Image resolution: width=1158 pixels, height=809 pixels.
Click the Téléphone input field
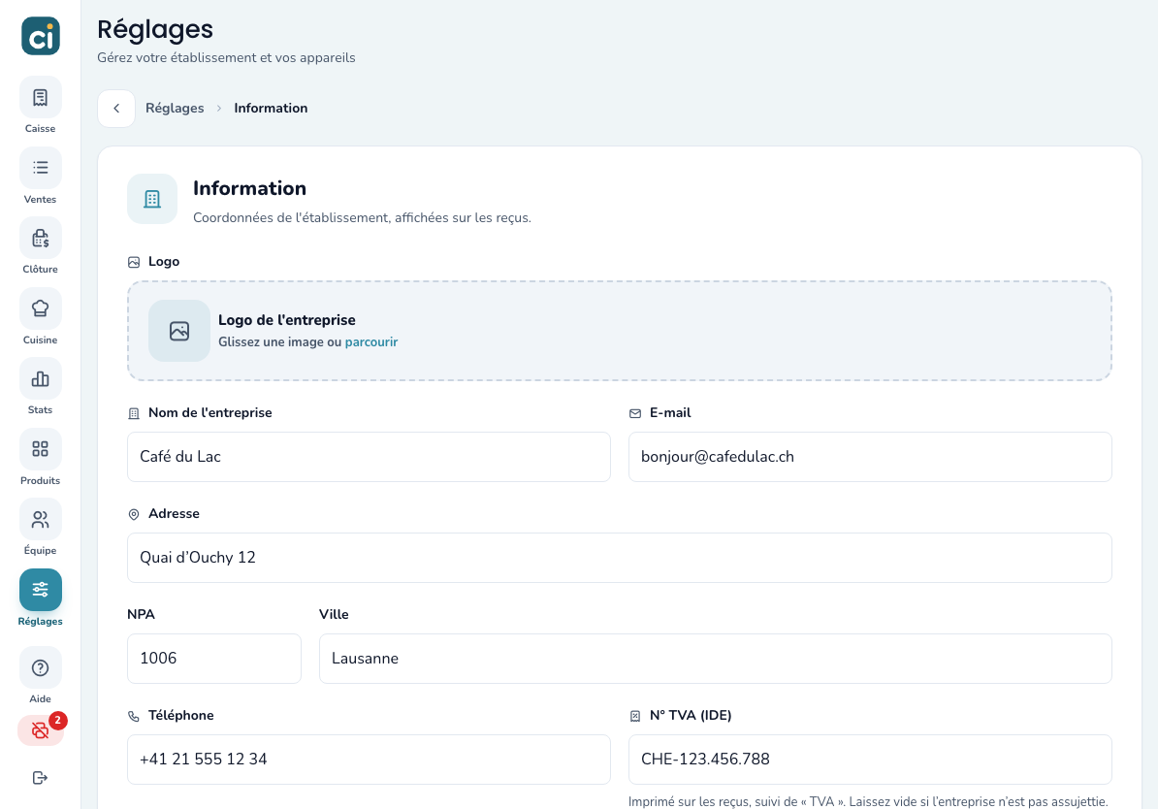pyautogui.click(x=369, y=760)
